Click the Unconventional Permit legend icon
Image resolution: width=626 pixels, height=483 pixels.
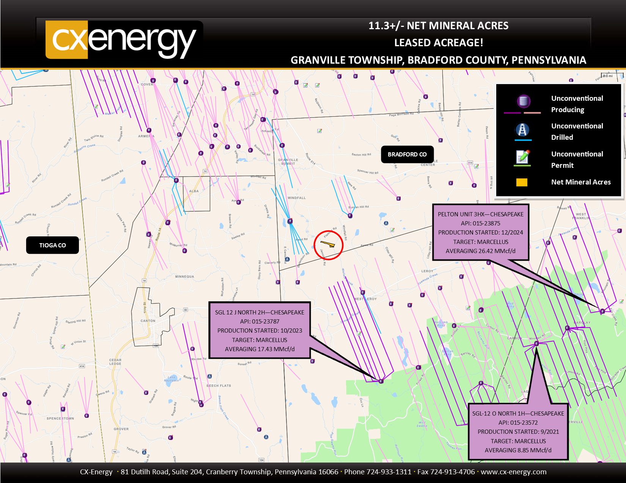pyautogui.click(x=522, y=156)
